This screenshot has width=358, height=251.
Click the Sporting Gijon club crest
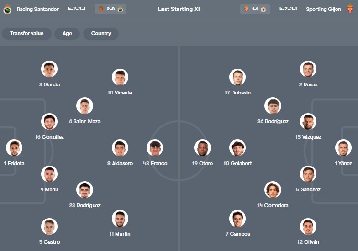click(x=350, y=10)
